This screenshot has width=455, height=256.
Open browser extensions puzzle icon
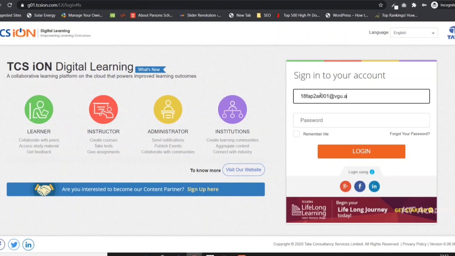pos(414,5)
